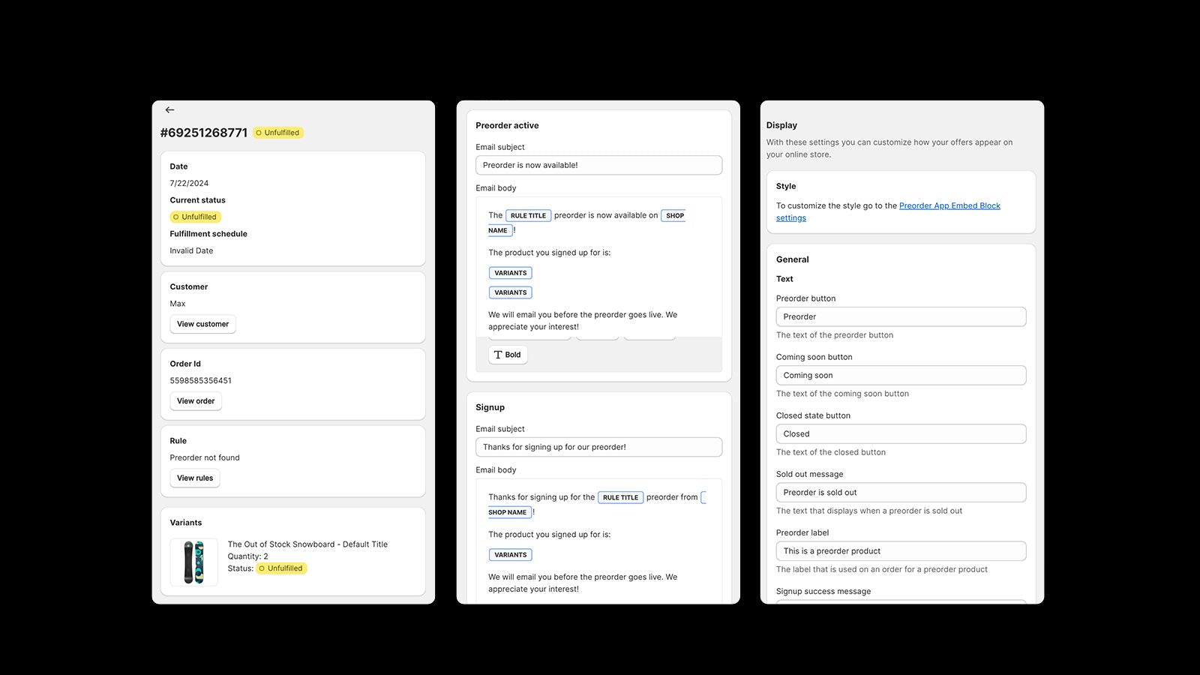Click RULE TITLE tag in Preorder active body

tap(528, 216)
